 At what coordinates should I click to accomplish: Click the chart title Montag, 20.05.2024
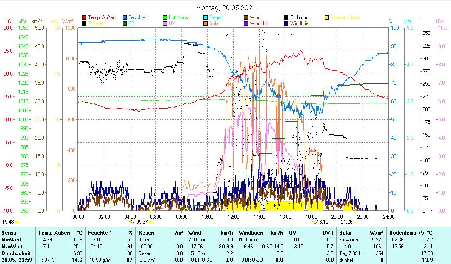(226, 8)
